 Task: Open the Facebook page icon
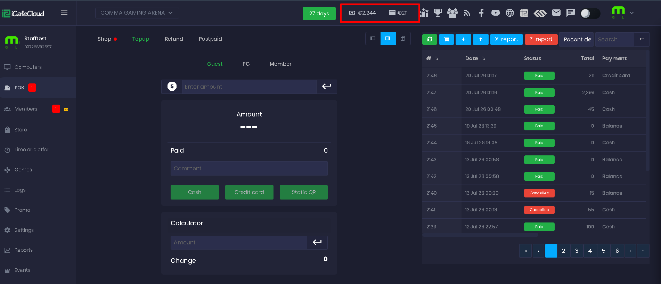[481, 13]
